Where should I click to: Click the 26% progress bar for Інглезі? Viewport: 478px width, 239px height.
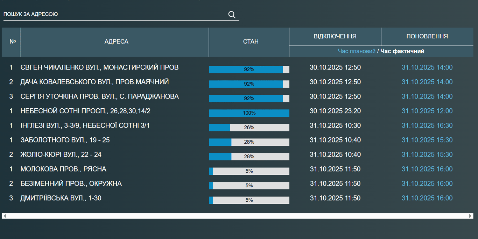(249, 128)
